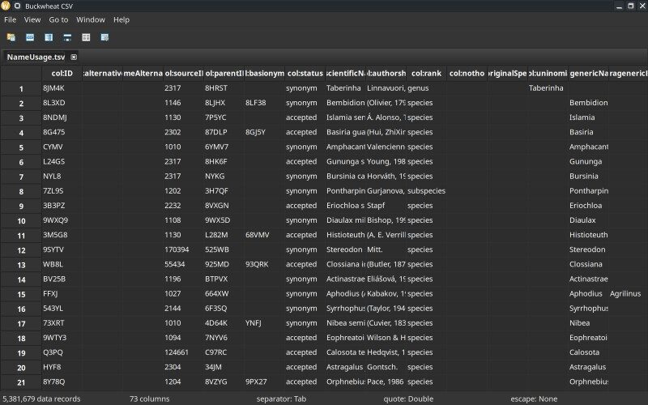This screenshot has width=648, height=405.
Task: Click the col:status column header
Action: [305, 73]
